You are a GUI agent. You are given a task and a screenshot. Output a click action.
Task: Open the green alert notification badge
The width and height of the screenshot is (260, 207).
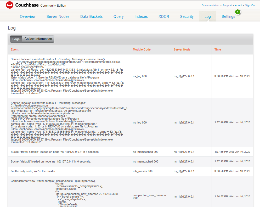[238, 12]
